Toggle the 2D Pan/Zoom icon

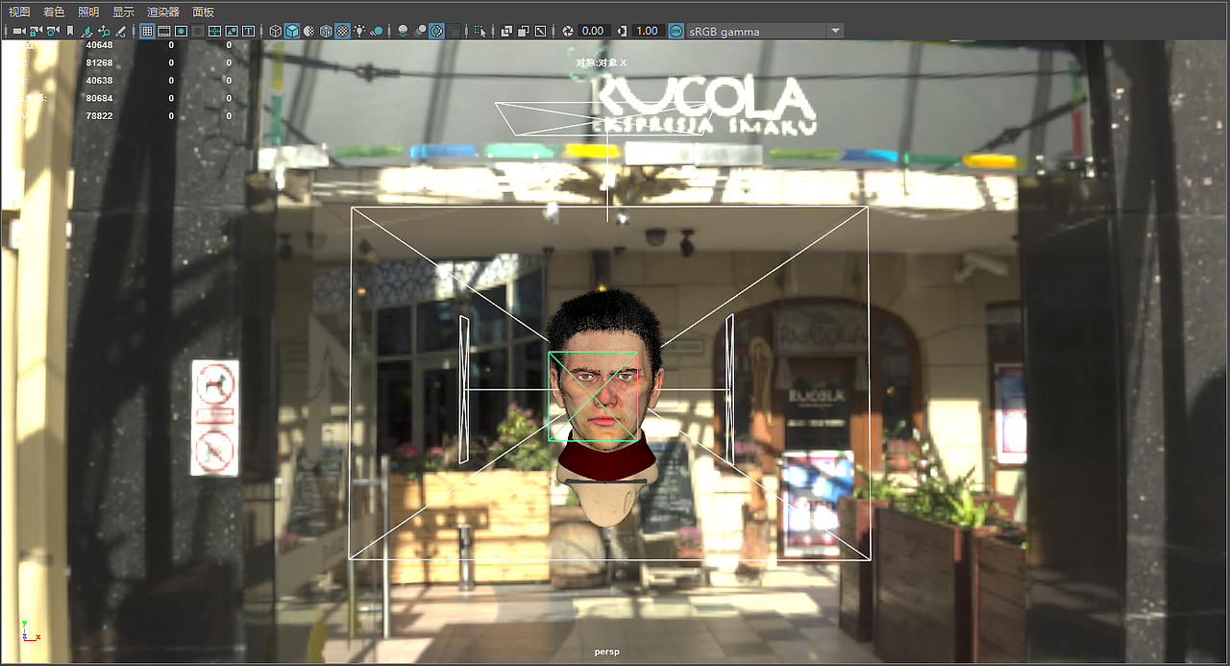(x=103, y=31)
